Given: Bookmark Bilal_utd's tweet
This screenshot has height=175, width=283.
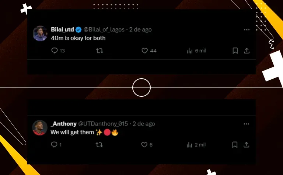Looking at the screenshot, I should point(235,51).
